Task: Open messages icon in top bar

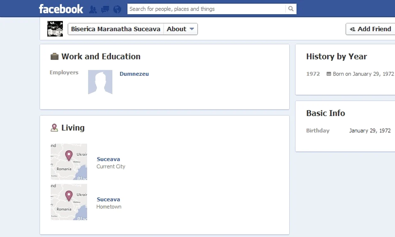Action: 105,9
